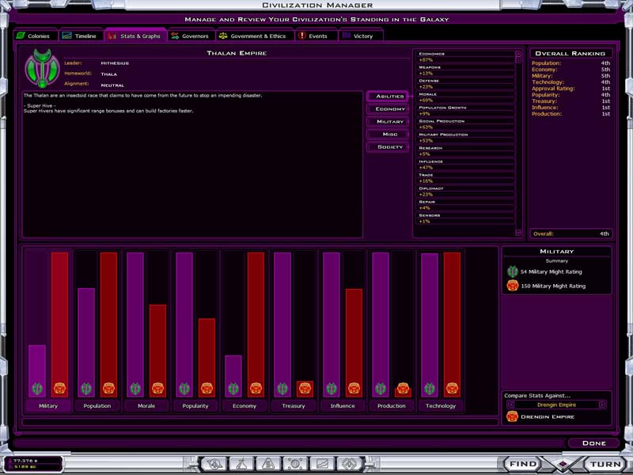Click Thalan emblem on the Influence bar
The image size is (633, 475).
click(x=332, y=389)
